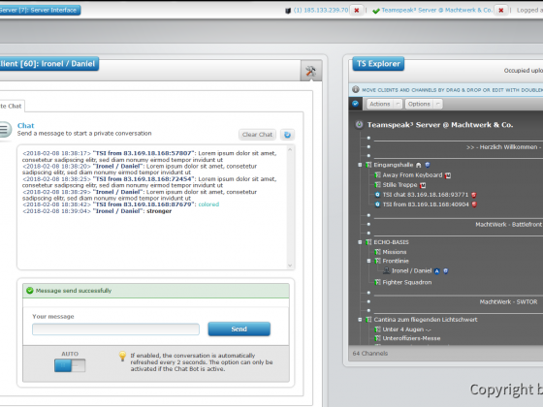The image size is (543, 407).
Task: Select the Fighter Squadron channel
Action: point(407,282)
